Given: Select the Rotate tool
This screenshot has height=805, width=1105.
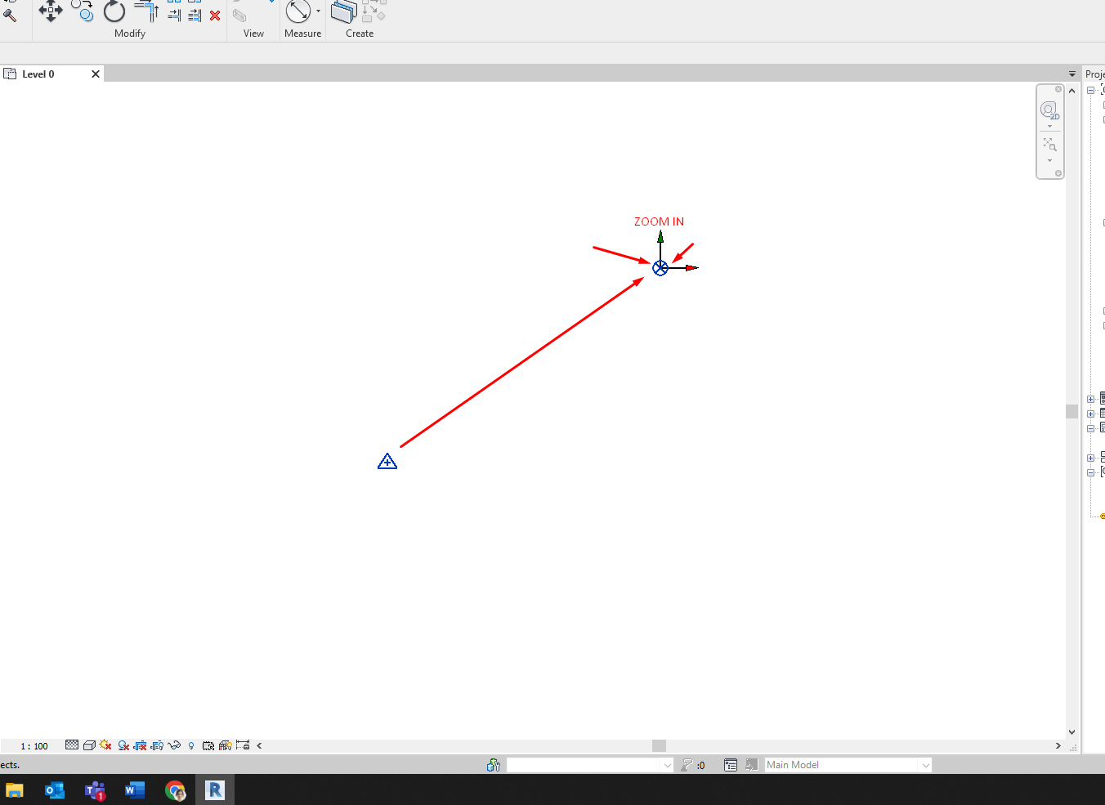Looking at the screenshot, I should [x=114, y=11].
